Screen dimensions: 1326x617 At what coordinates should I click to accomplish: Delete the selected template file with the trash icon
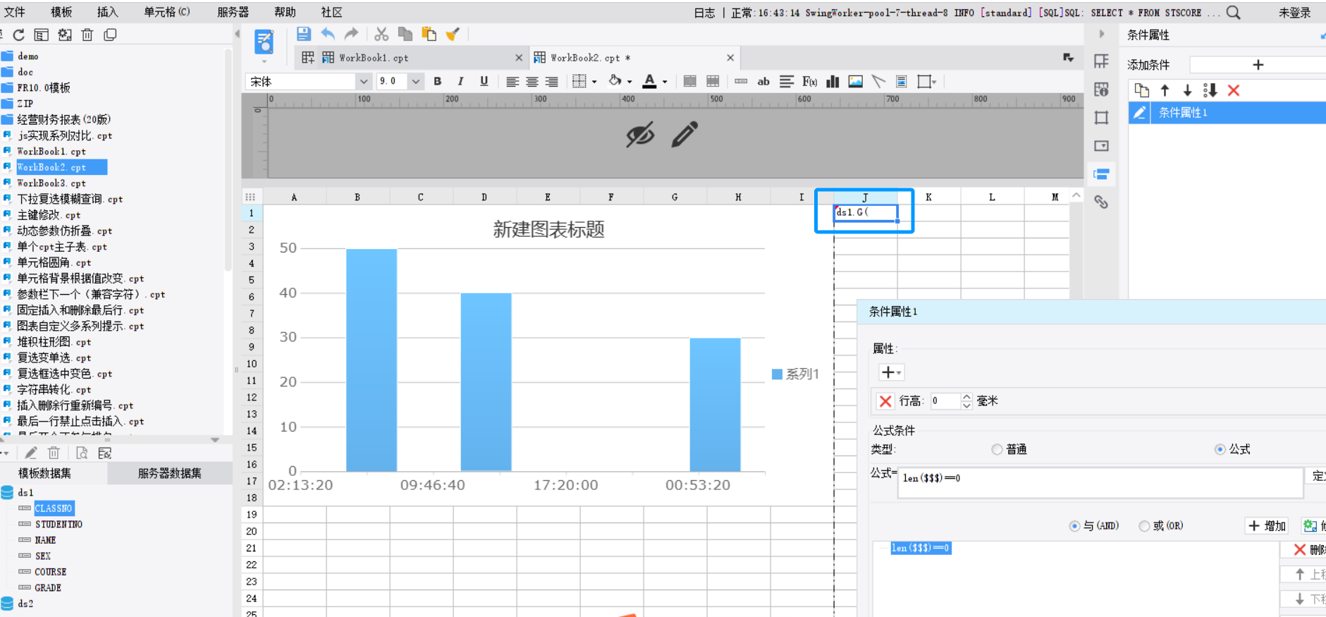pyautogui.click(x=87, y=35)
